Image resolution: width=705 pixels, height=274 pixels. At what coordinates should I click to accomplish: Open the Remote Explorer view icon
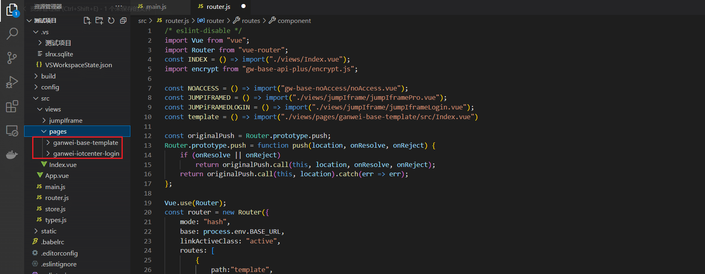12,131
